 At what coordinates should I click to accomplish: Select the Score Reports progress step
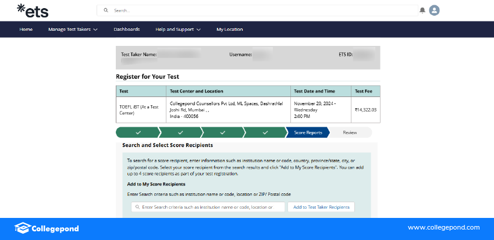coord(308,132)
